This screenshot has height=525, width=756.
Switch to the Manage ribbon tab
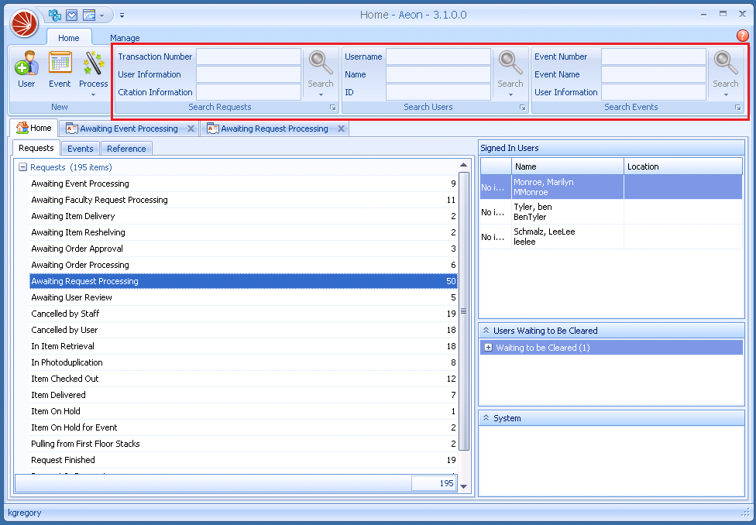point(125,38)
